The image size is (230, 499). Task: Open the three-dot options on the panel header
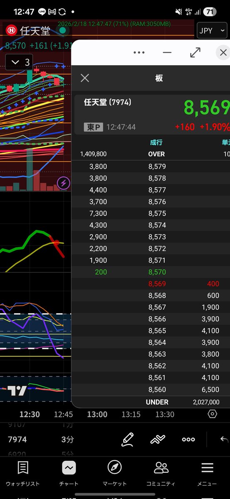coord(139,52)
